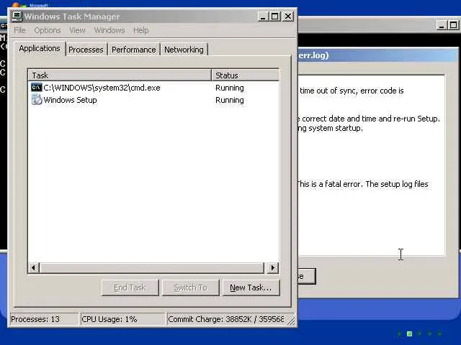Click the err.log dialog title bar

tap(378, 55)
